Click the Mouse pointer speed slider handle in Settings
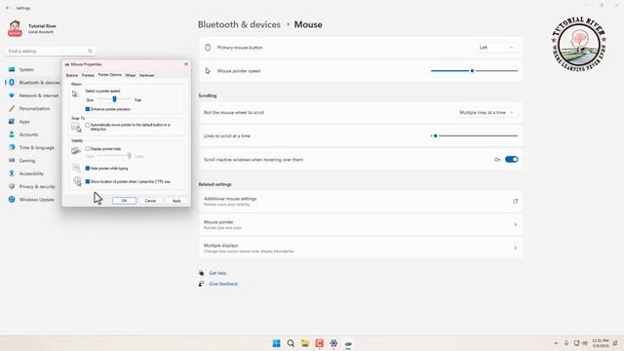The width and height of the screenshot is (624, 351). (472, 71)
